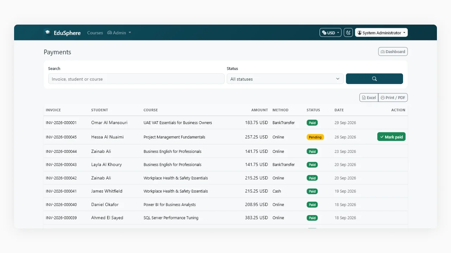Click the Amount column header

[260, 110]
